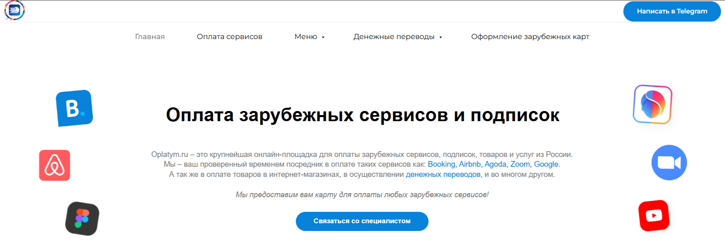The width and height of the screenshot is (725, 246).
Task: Follow the Google link in the text
Action: point(546,164)
